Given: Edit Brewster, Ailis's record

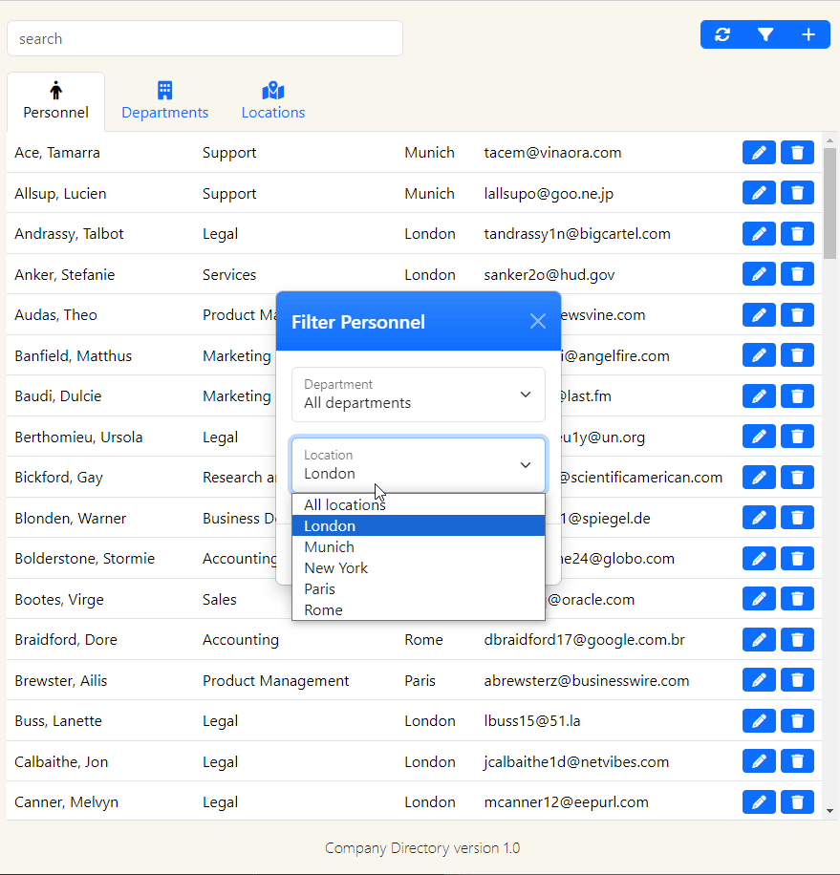Looking at the screenshot, I should pyautogui.click(x=759, y=679).
